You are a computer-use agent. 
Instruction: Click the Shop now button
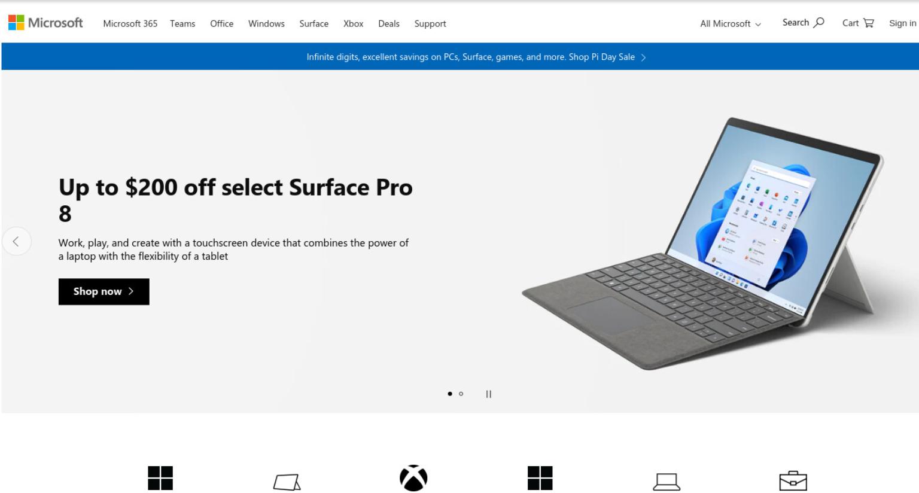coord(104,291)
